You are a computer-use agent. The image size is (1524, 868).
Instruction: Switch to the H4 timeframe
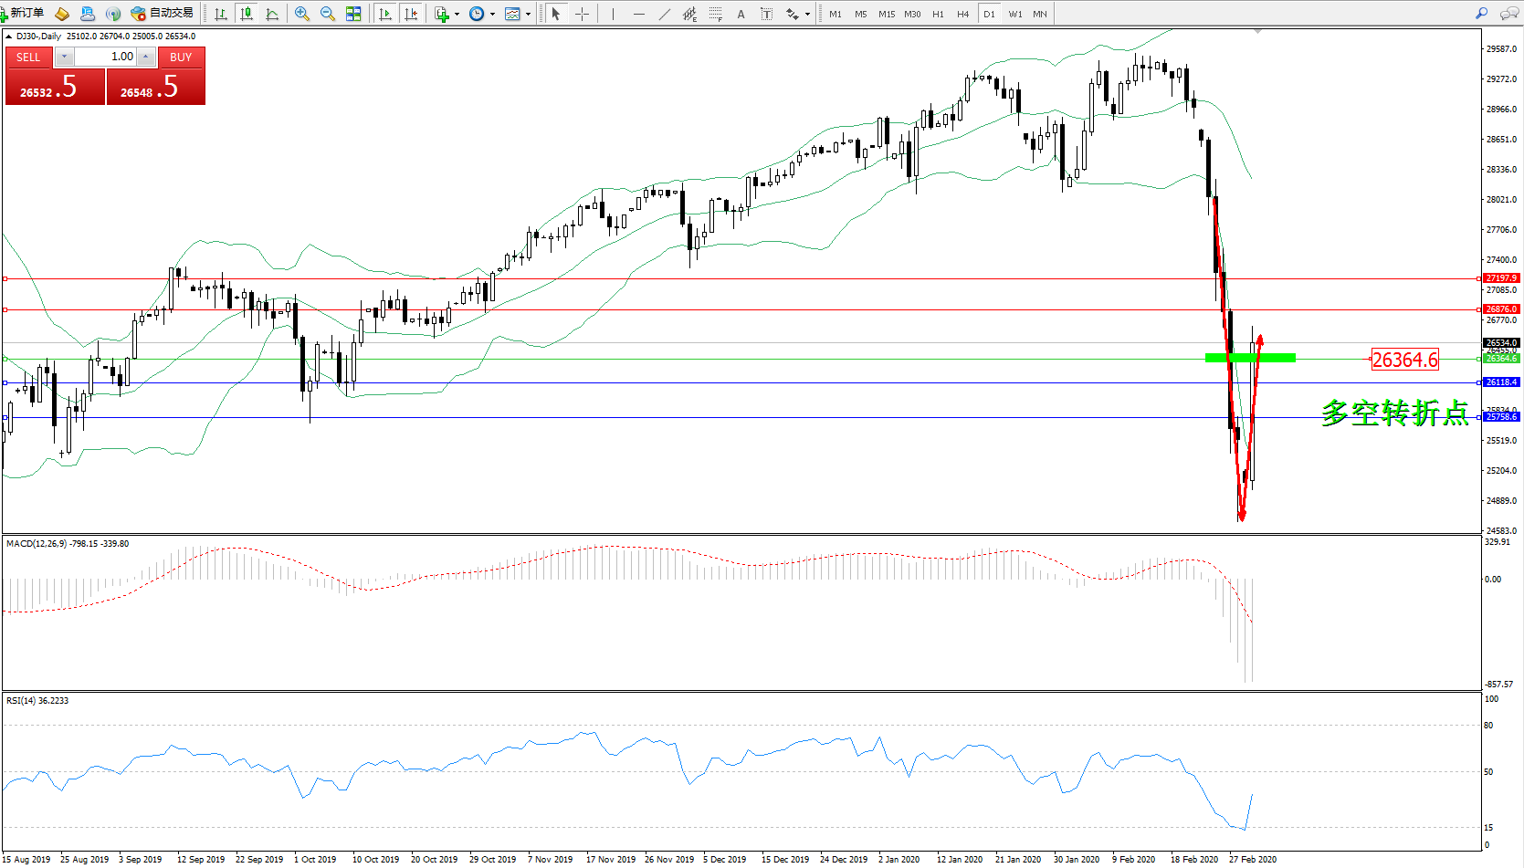[962, 14]
